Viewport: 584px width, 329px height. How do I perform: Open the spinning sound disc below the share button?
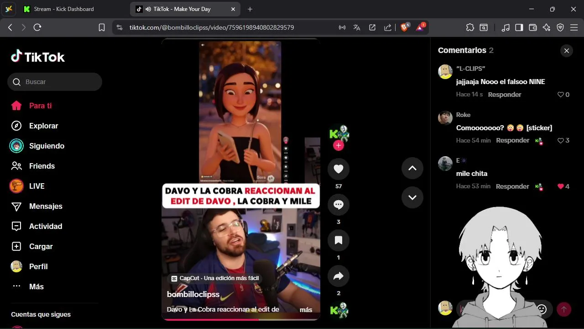tap(339, 311)
